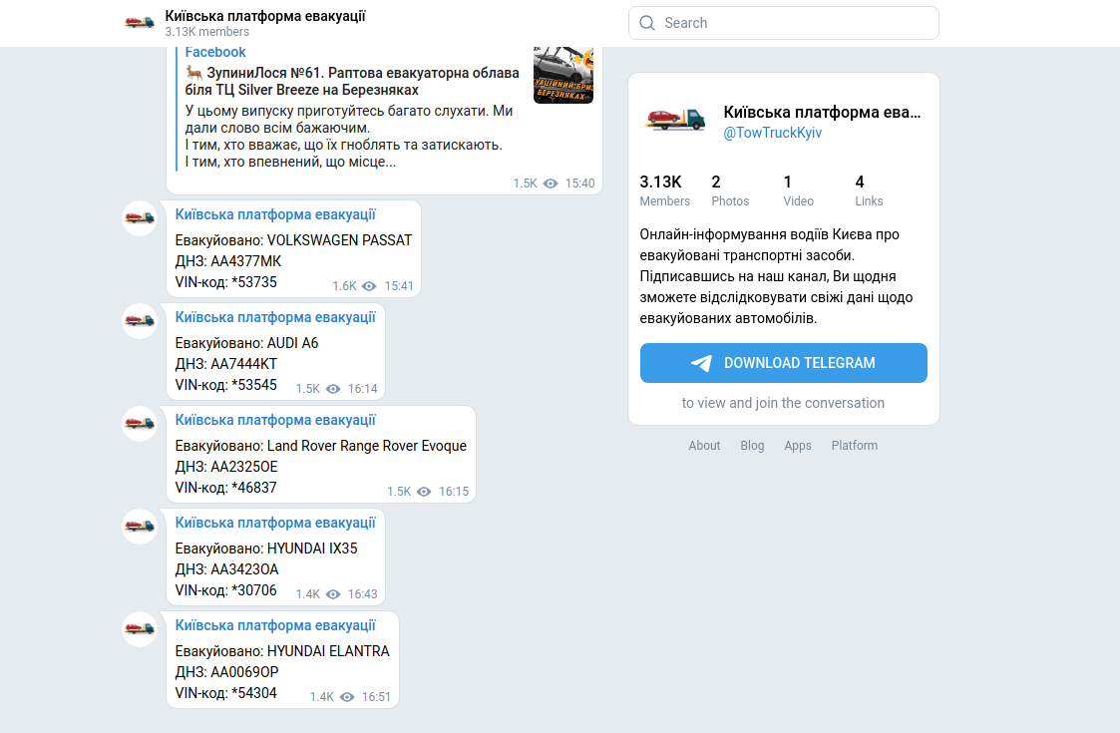Image resolution: width=1120 pixels, height=733 pixels.
Task: Click the avatar beside the HYUNDAI ELANTRA message
Action: tap(140, 629)
